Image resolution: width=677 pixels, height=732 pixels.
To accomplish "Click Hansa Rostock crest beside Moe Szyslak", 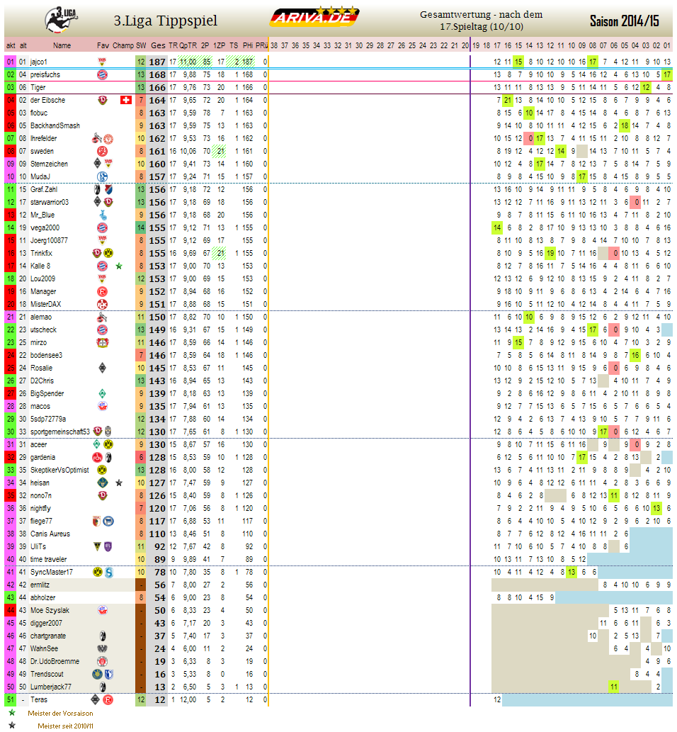I will (103, 610).
